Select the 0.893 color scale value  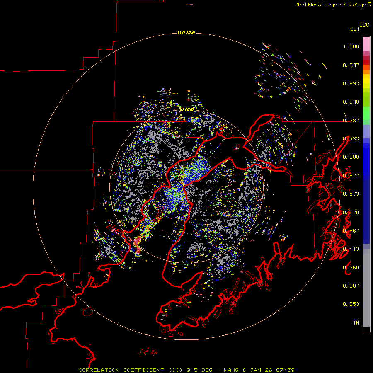[x=351, y=83]
